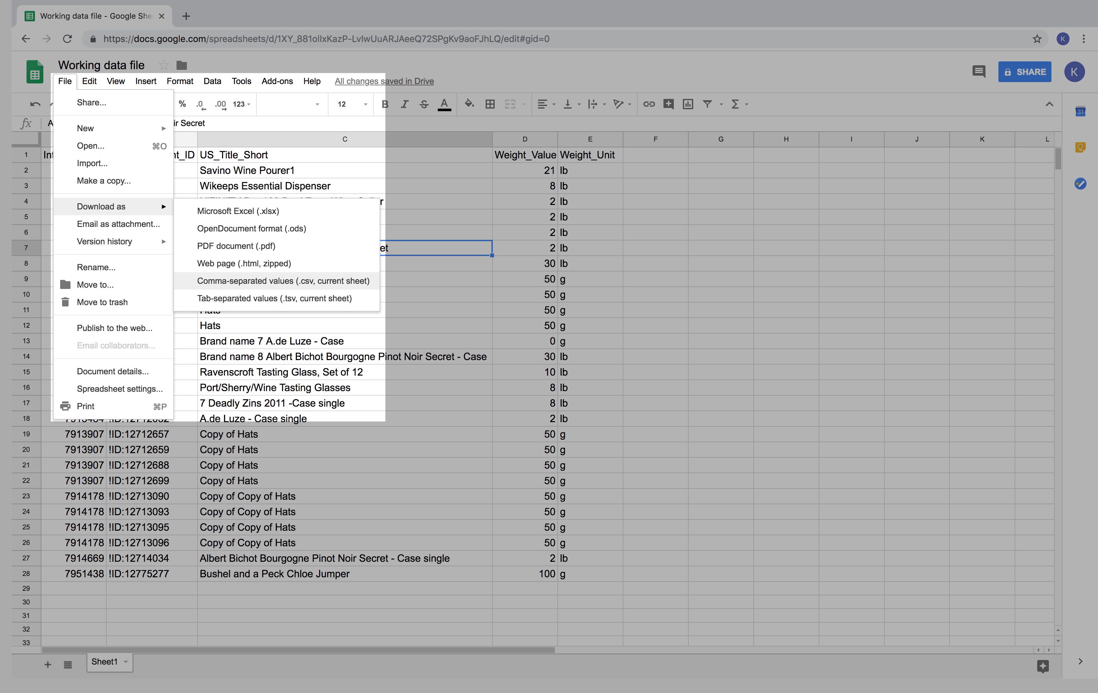Open the font size dropdown
Image resolution: width=1098 pixels, height=693 pixels.
pyautogui.click(x=352, y=104)
